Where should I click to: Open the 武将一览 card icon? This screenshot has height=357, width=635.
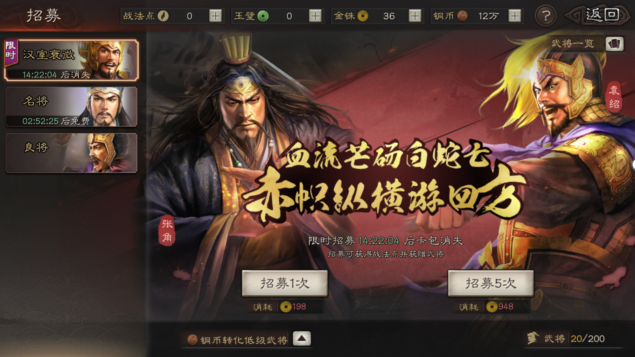(614, 44)
